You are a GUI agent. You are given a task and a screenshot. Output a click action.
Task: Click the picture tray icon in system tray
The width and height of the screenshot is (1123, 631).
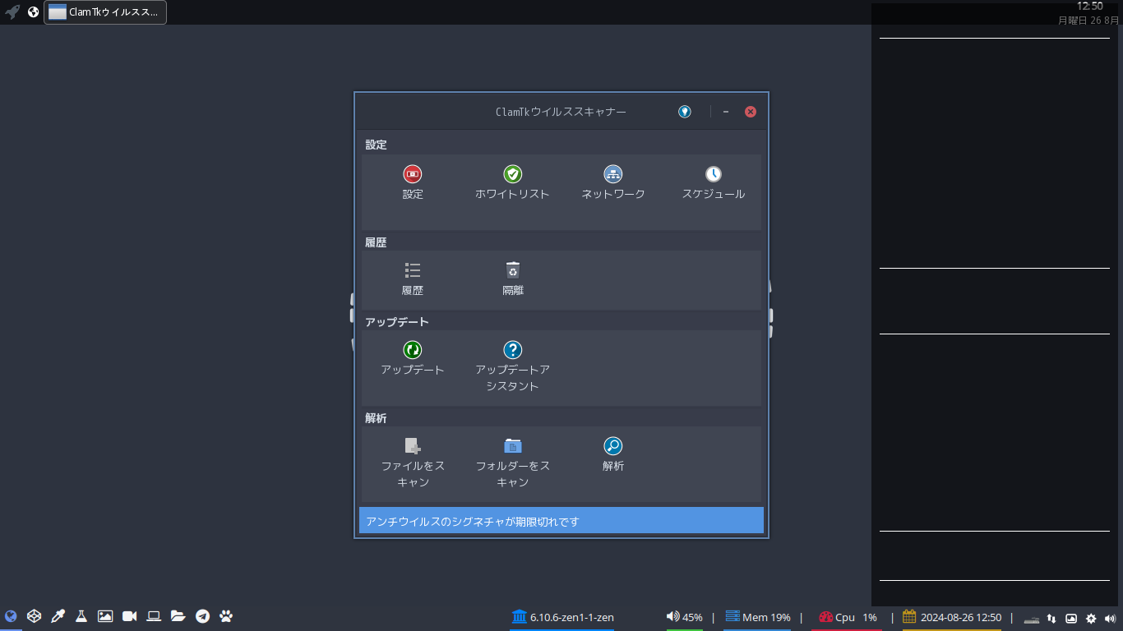1071,619
